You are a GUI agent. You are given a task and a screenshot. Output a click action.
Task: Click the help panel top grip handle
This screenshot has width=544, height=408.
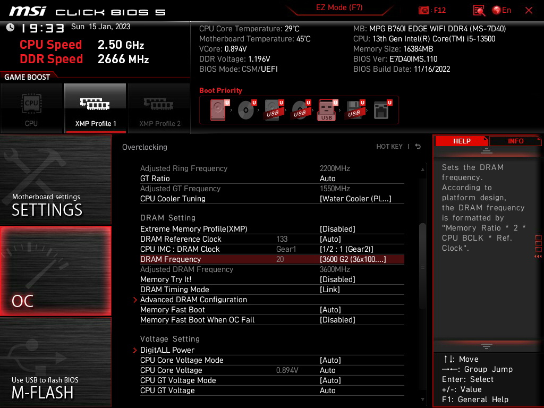pos(487,150)
